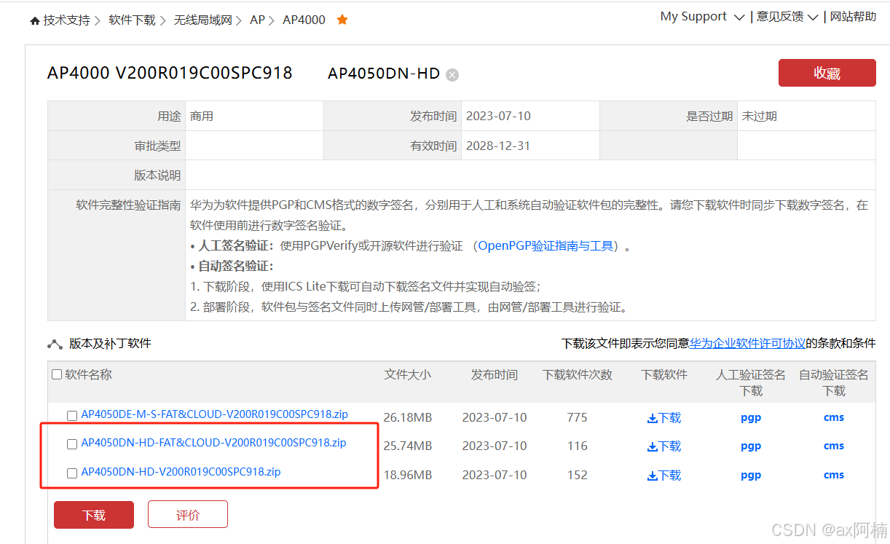Check the AP4050DN-HD-FAT&CLOUD file checkbox

click(x=72, y=444)
